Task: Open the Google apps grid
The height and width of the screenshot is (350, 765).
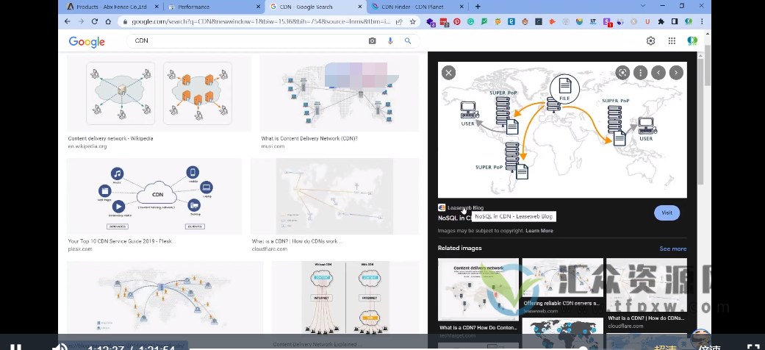Action: pos(672,41)
